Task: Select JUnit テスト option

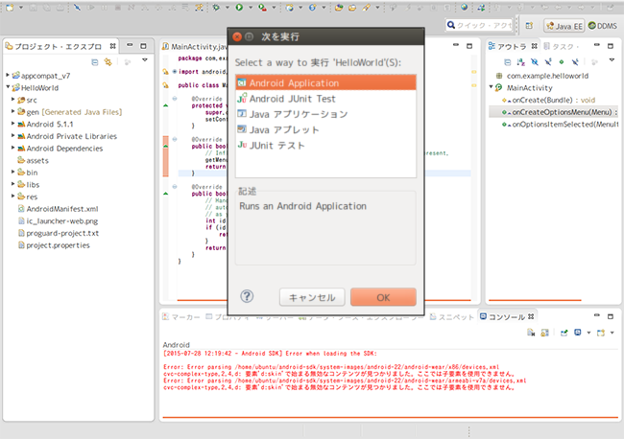Action: (x=326, y=145)
